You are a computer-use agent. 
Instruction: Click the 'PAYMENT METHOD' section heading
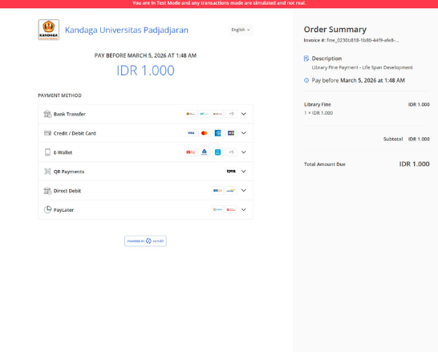[x=60, y=95]
